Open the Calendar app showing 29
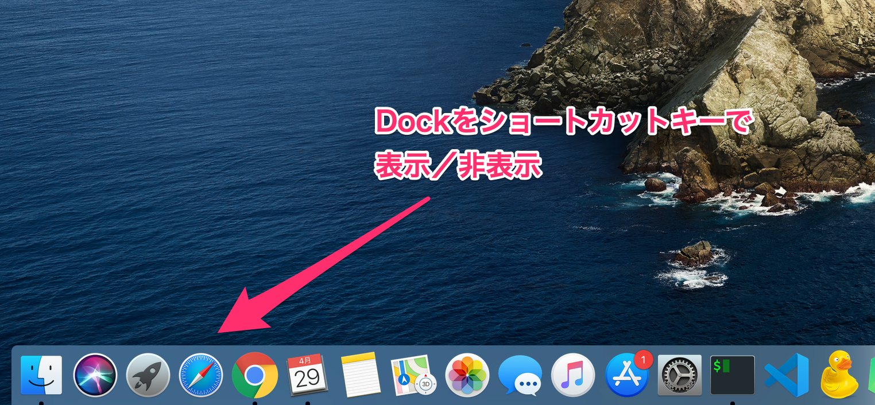The image size is (875, 405). [307, 375]
